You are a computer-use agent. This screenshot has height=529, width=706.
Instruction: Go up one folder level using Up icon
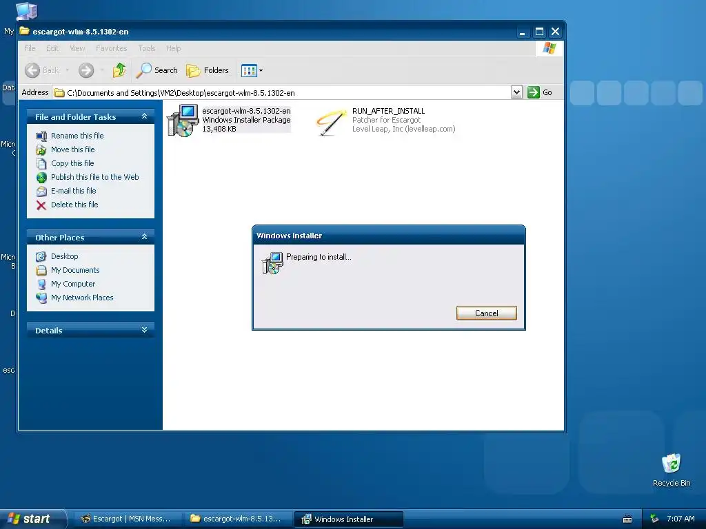coord(119,70)
